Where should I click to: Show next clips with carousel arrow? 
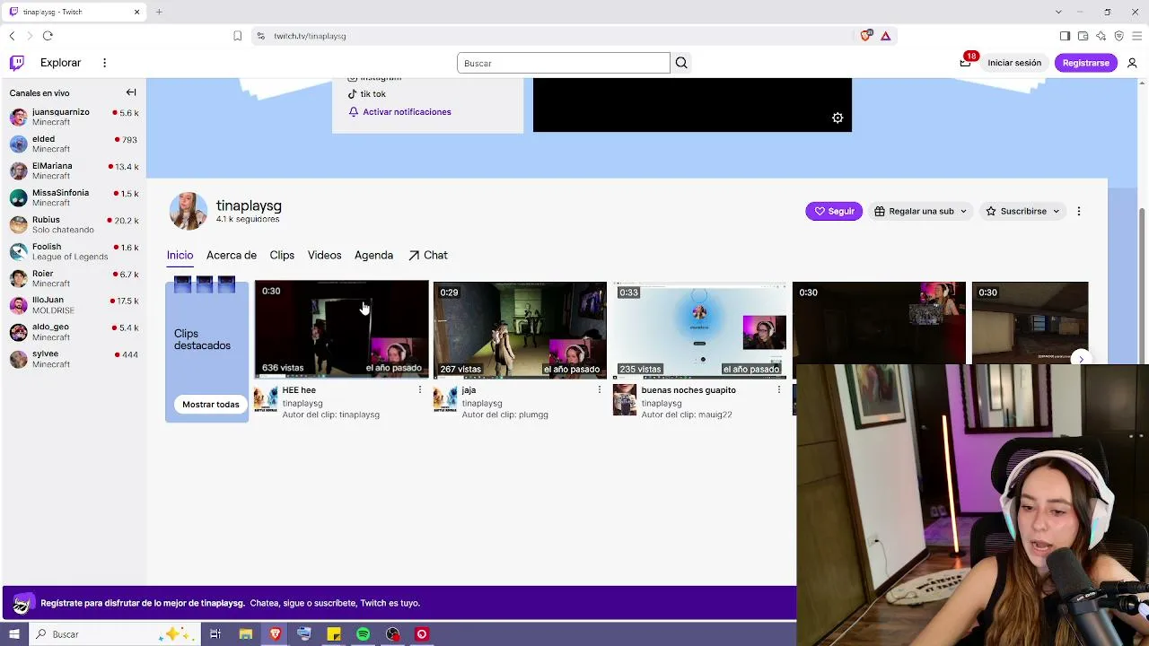click(1081, 359)
